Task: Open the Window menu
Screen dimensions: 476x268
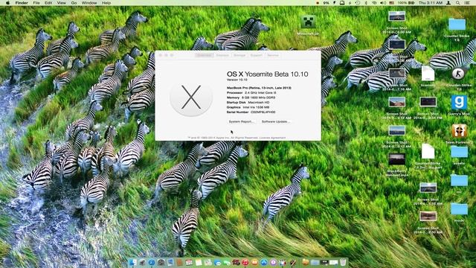Action: (89, 3)
